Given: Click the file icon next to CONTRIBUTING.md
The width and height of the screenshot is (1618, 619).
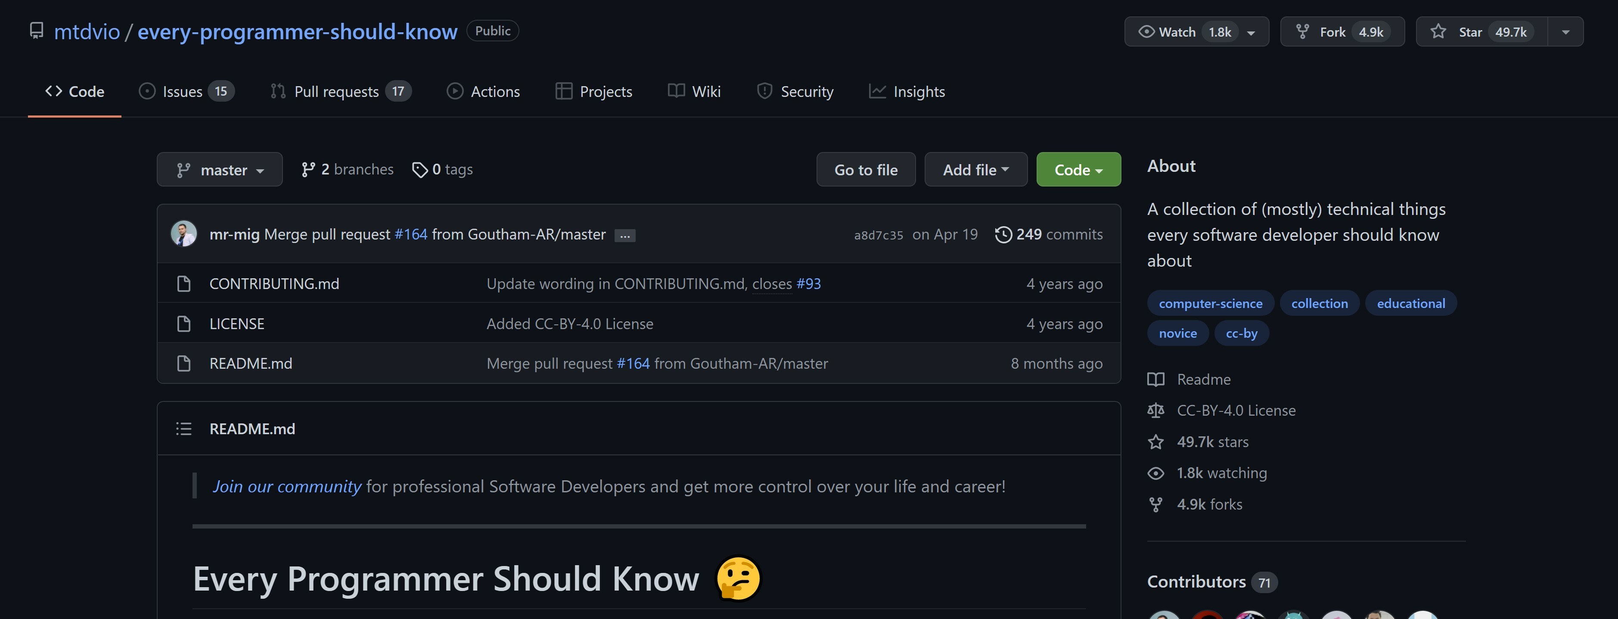Looking at the screenshot, I should pyautogui.click(x=183, y=284).
